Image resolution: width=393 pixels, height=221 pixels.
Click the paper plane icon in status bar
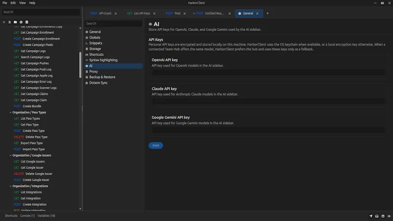[371, 216]
